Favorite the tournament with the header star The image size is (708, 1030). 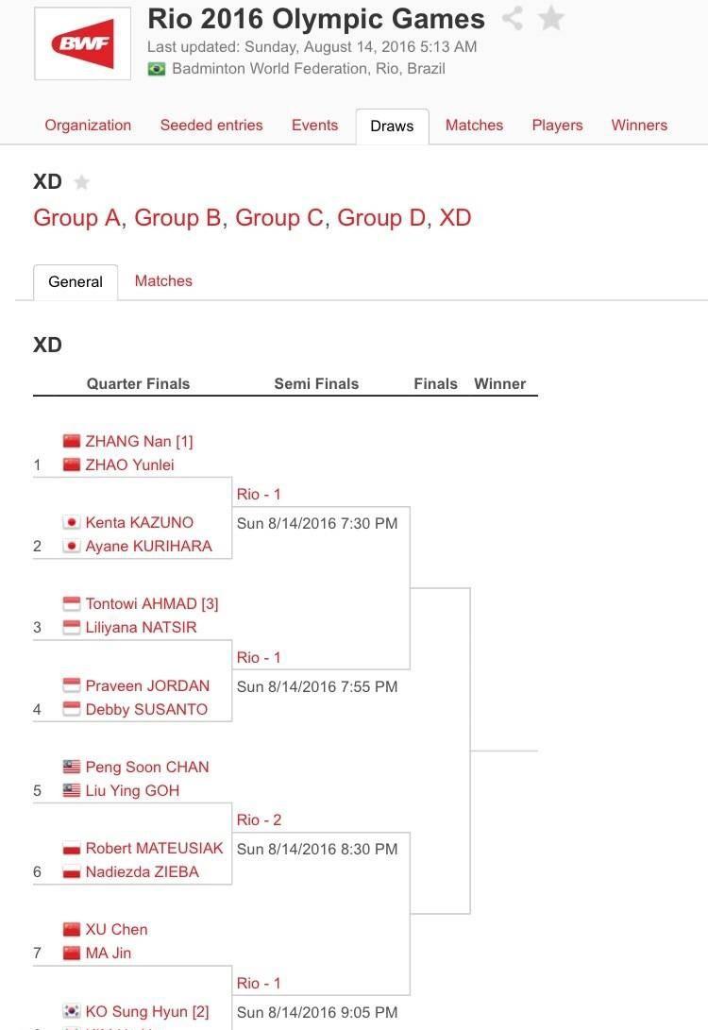coord(551,18)
